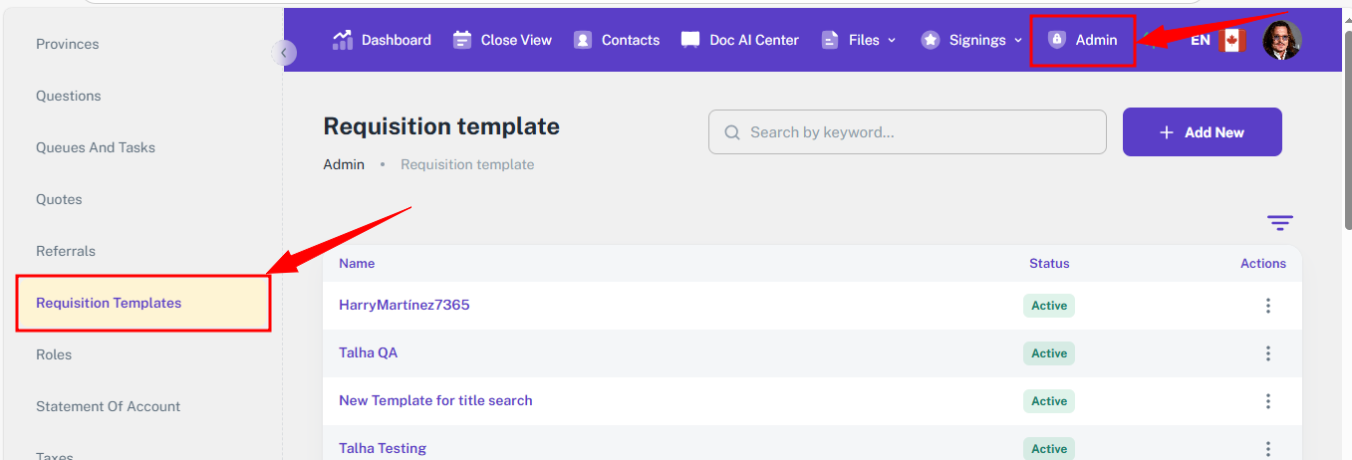Open the Admin menu in the top bar
1352x460 pixels.
pyautogui.click(x=1083, y=40)
